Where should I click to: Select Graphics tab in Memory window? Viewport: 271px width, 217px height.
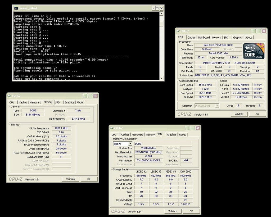(x=69, y=102)
